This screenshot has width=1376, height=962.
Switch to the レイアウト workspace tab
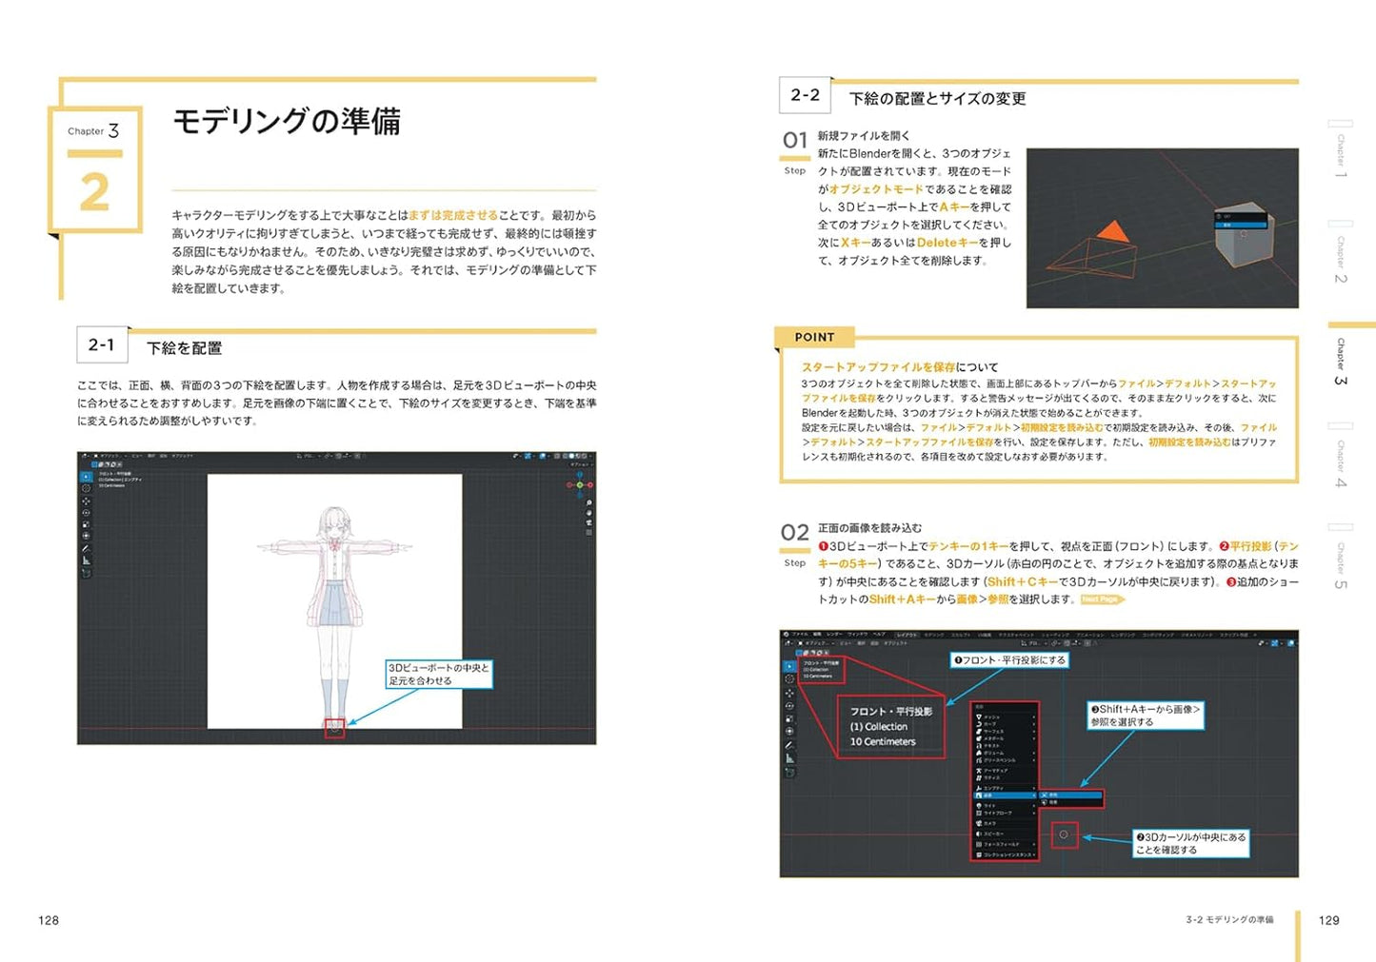(x=907, y=635)
